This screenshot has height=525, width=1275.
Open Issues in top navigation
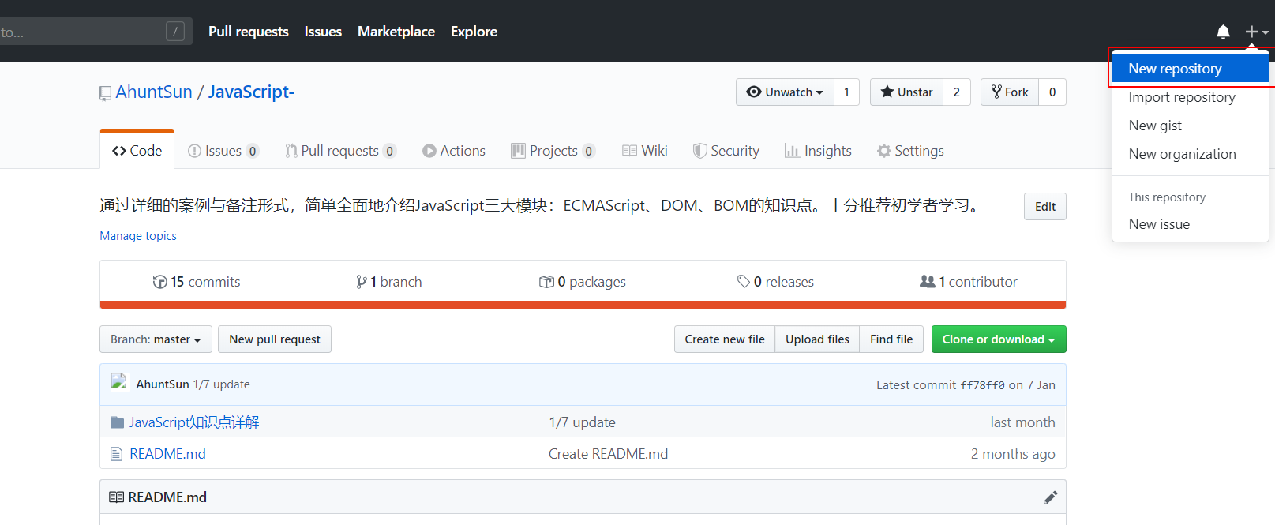coord(323,32)
